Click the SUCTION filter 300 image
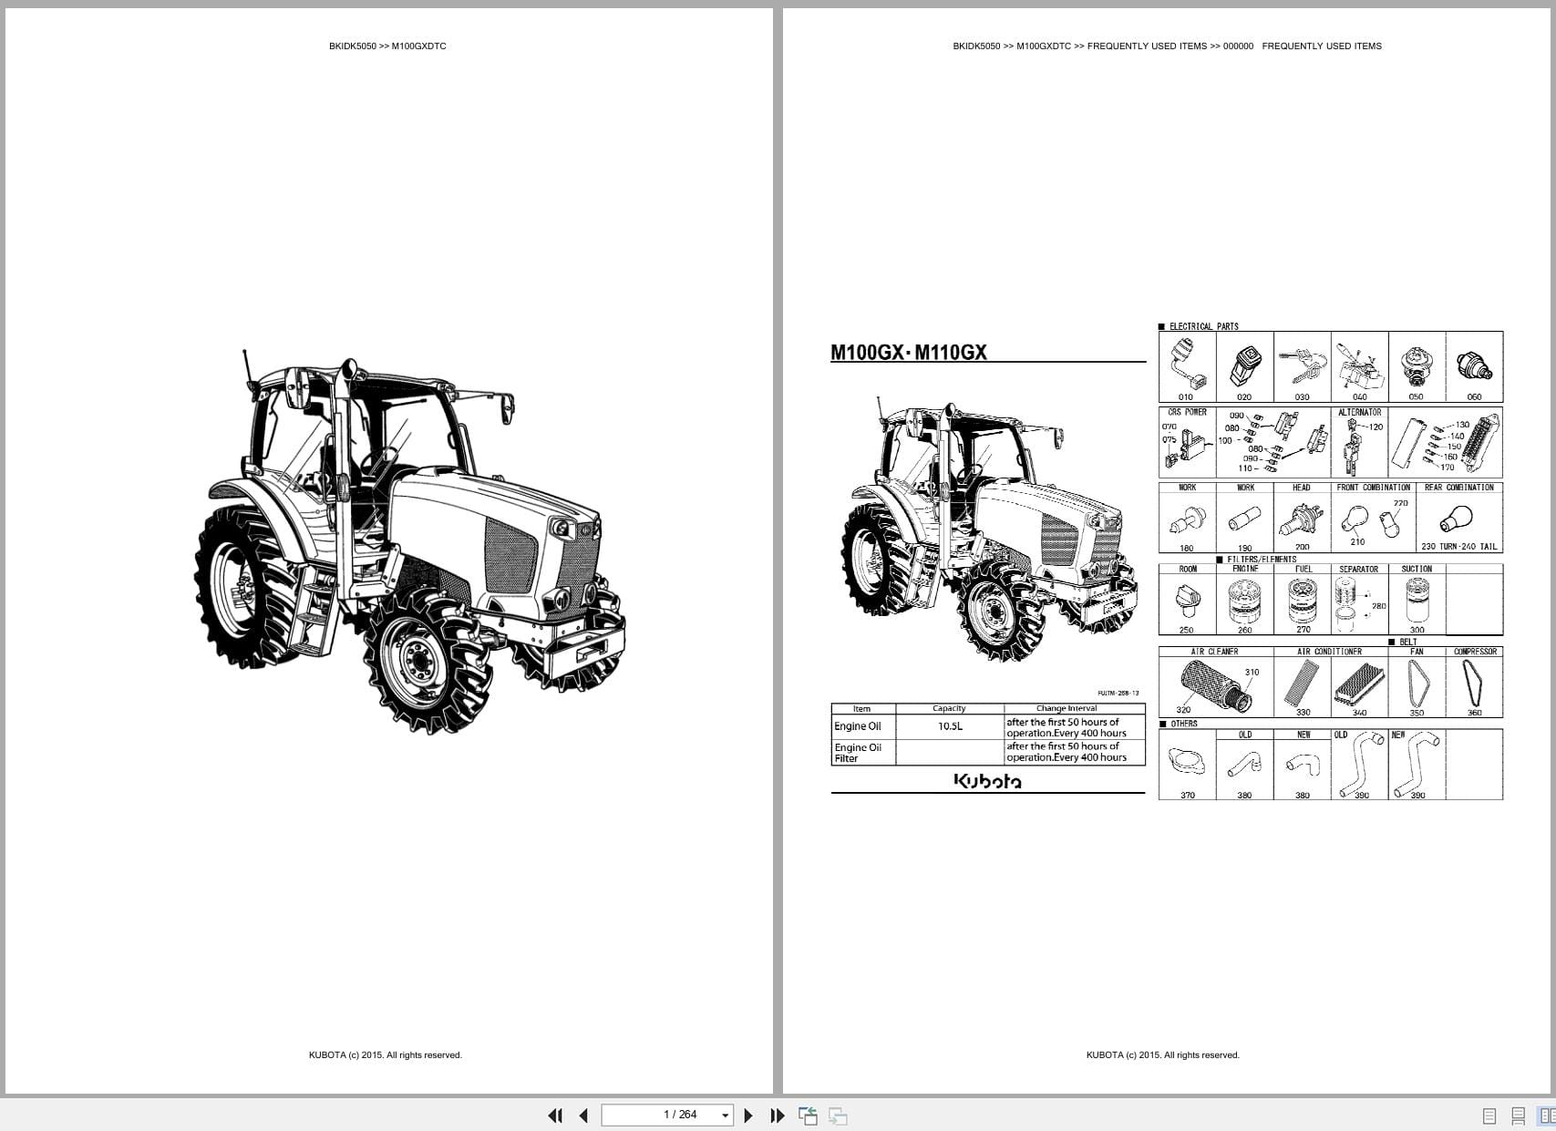Screen dimensions: 1556x1131 tap(1417, 601)
